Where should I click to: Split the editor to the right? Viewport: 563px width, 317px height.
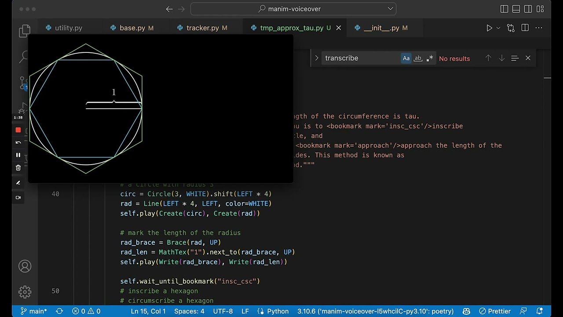click(x=525, y=28)
